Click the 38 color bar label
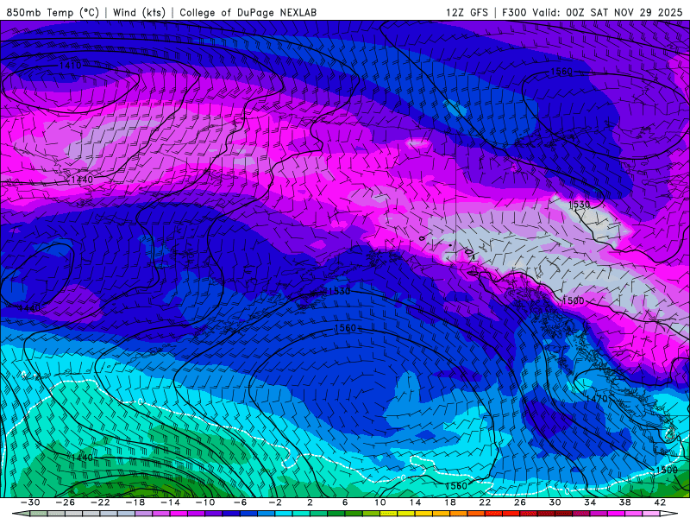 coord(624,502)
